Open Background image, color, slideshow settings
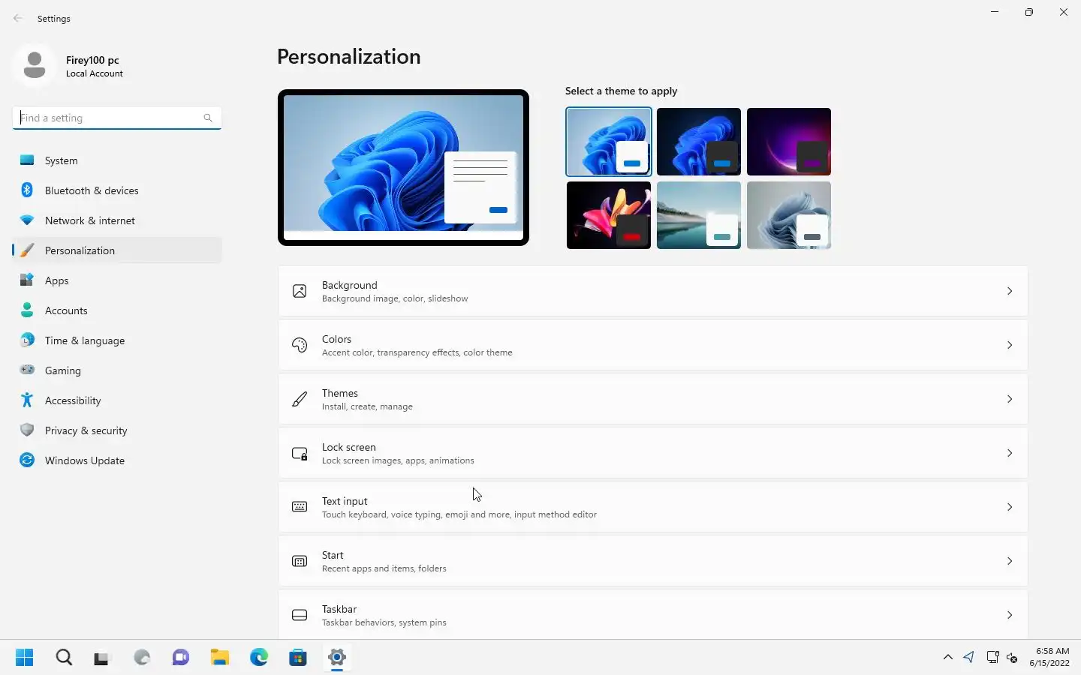 tap(652, 291)
